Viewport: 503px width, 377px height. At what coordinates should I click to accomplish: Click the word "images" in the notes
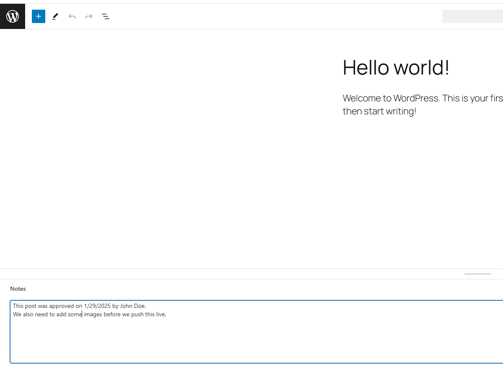(x=93, y=315)
